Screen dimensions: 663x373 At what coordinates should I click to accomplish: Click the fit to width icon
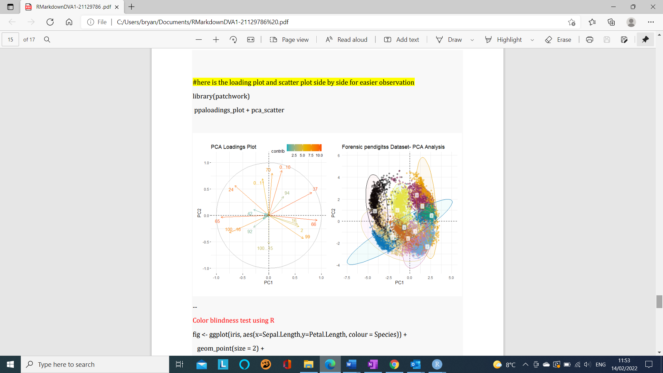tap(251, 40)
